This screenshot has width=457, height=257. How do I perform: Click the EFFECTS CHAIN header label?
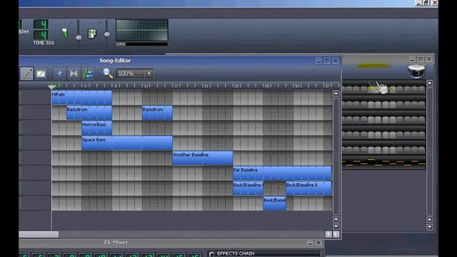tap(236, 253)
